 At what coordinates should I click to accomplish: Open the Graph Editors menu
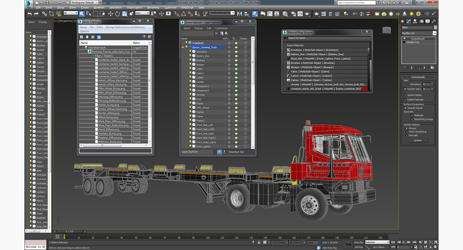click(x=135, y=7)
